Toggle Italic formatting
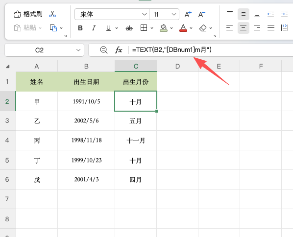 pyautogui.click(x=94, y=28)
